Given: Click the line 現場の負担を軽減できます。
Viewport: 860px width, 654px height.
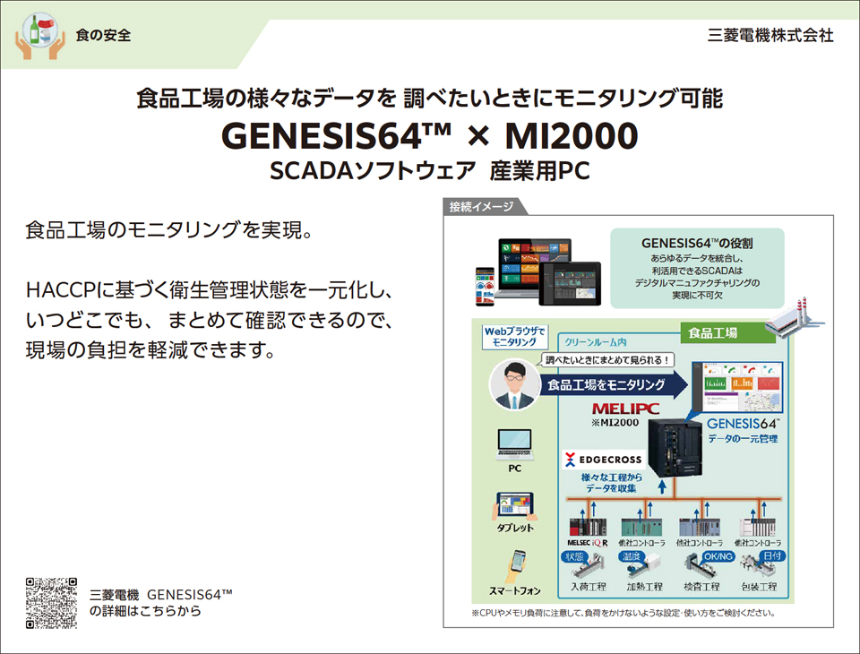Looking at the screenshot, I should pyautogui.click(x=150, y=349).
